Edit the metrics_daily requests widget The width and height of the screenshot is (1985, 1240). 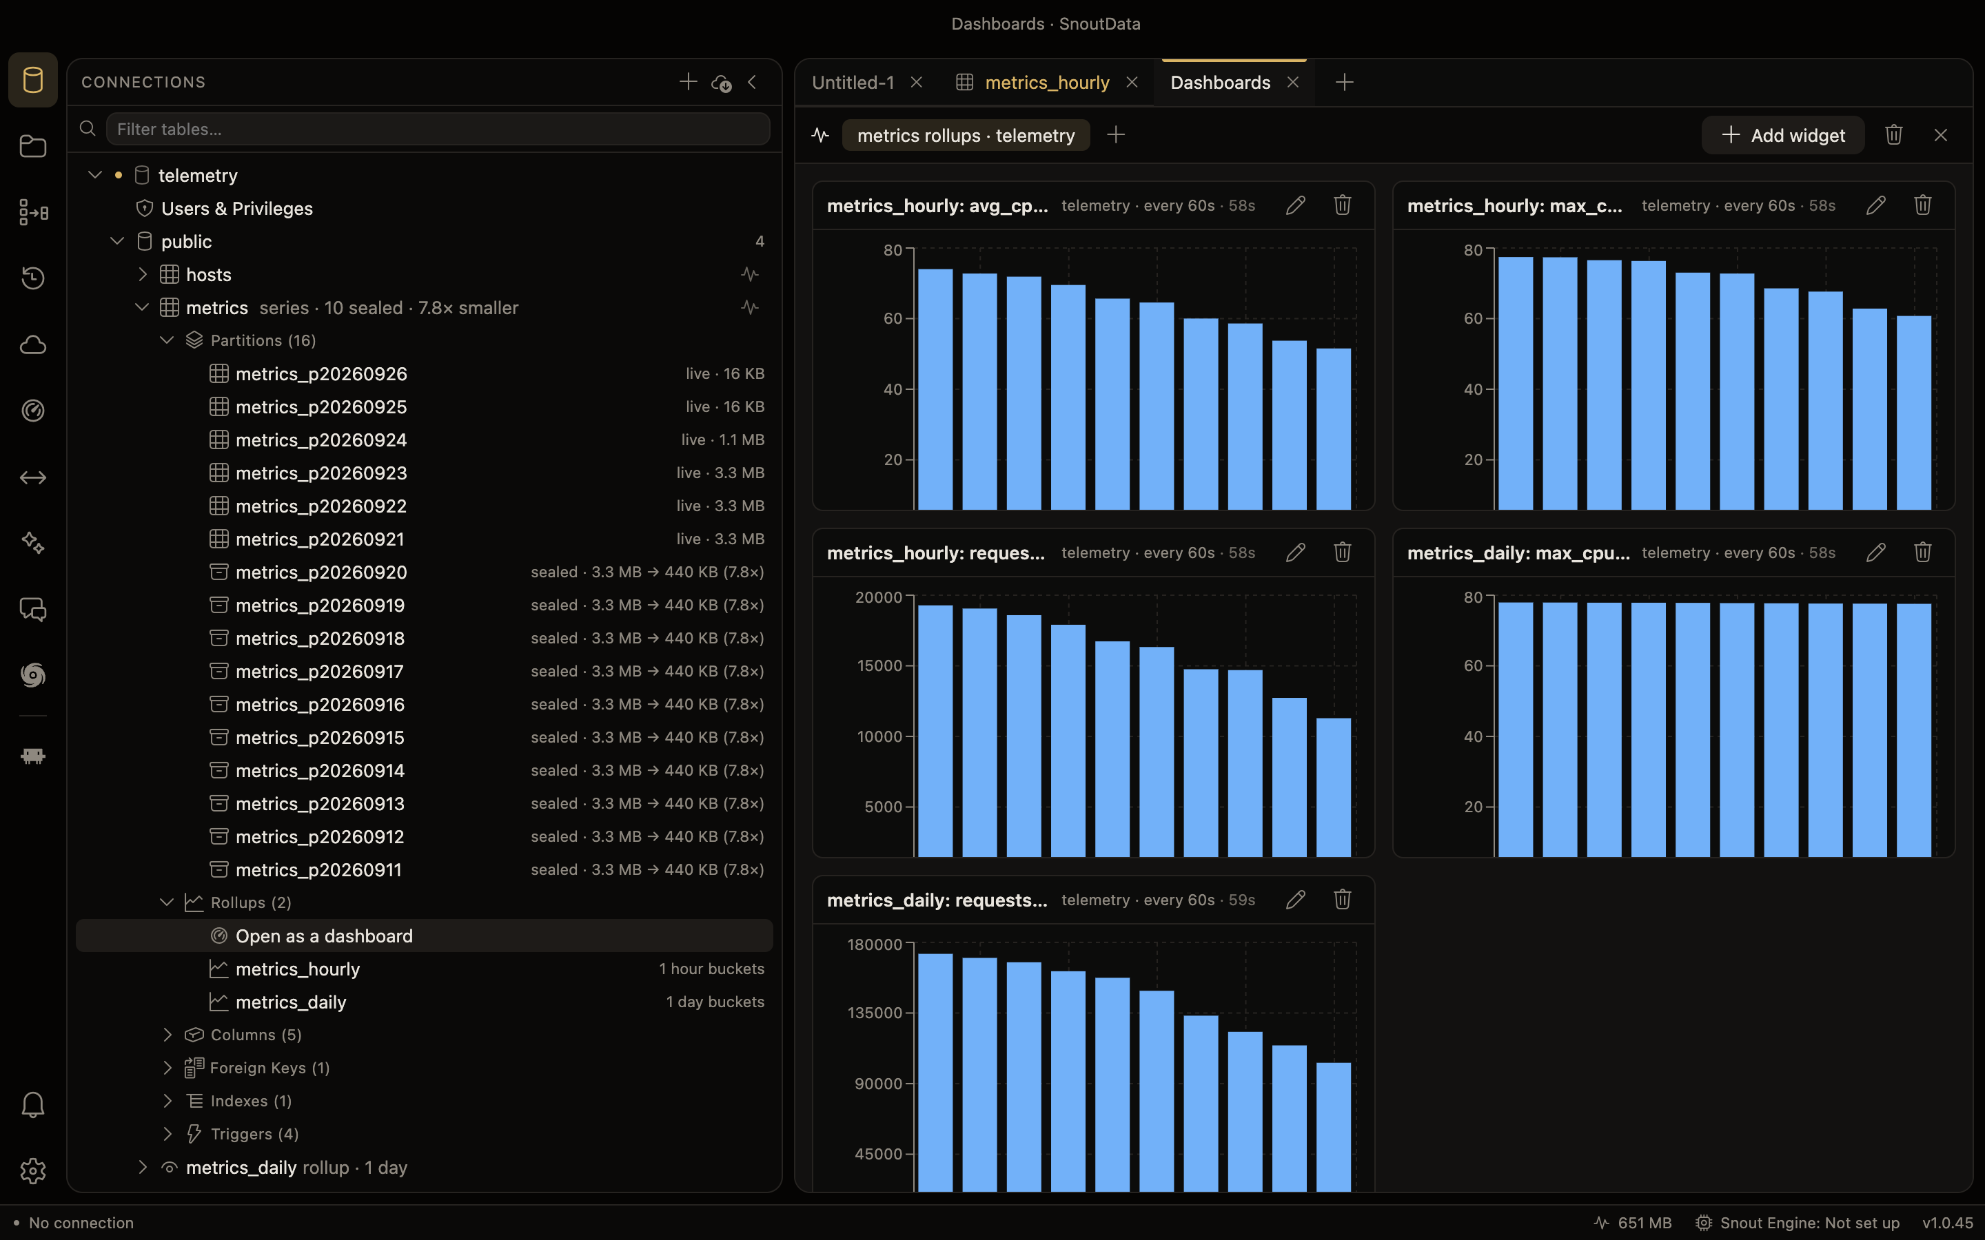coord(1295,900)
